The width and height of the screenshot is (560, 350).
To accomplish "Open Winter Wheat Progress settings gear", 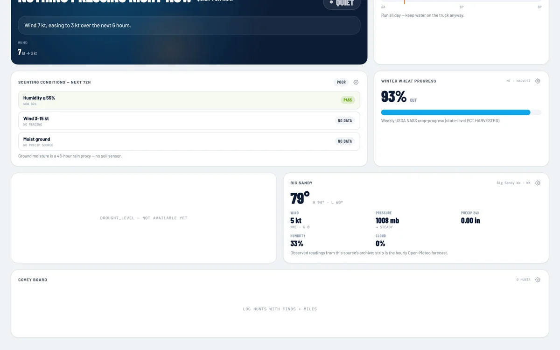I will 538,81.
